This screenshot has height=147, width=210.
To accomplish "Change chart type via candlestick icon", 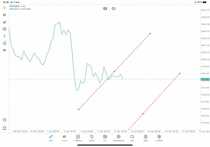I will click(x=5, y=15).
